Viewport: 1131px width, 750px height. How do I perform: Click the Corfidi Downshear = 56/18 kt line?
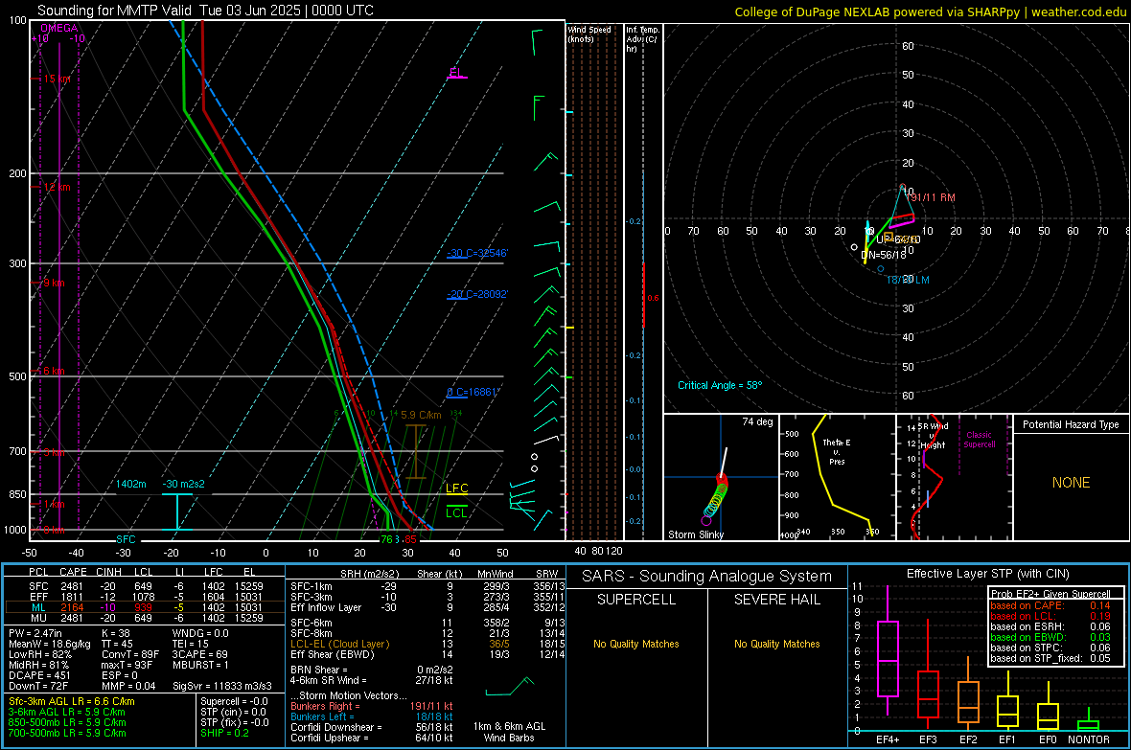coord(372,728)
